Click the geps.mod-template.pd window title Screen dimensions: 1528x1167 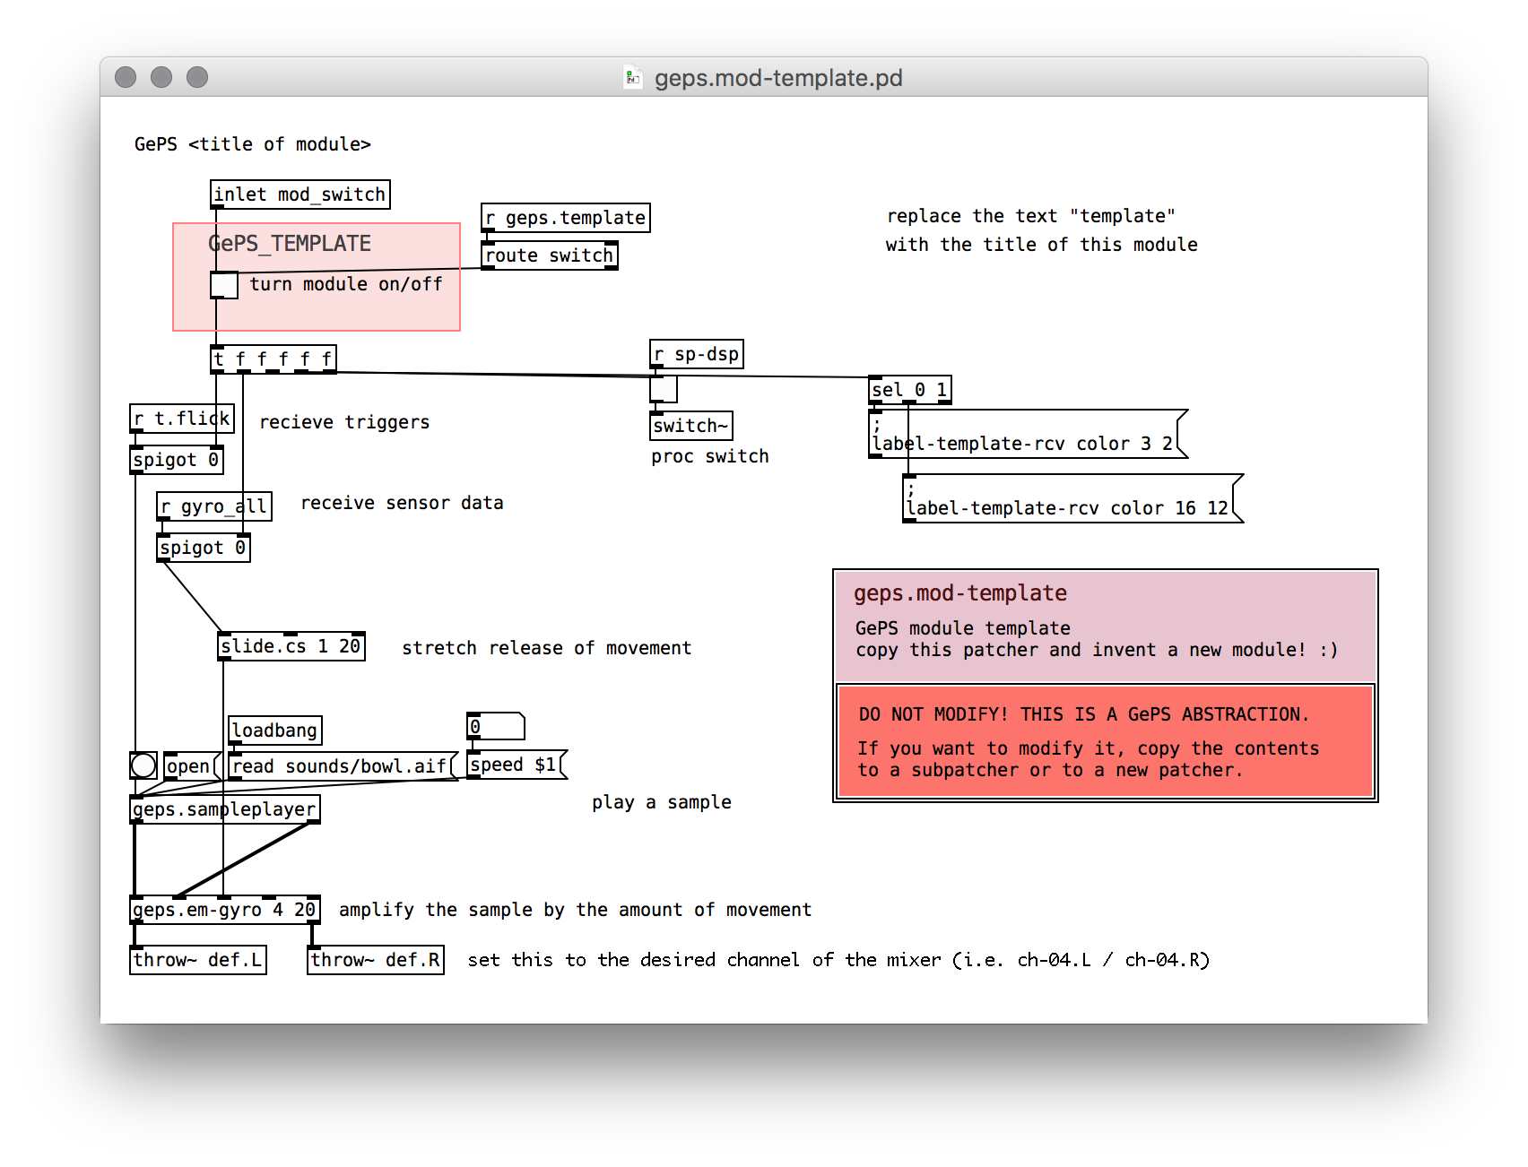pos(778,78)
